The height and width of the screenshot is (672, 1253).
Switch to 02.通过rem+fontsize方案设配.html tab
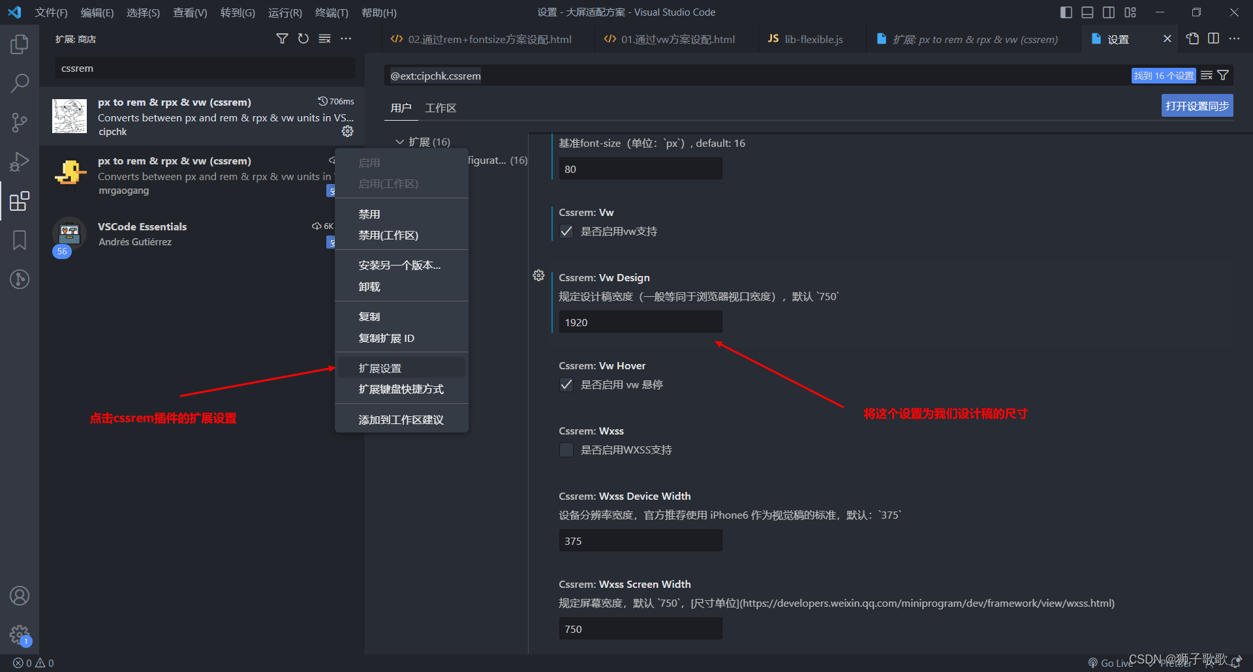[x=489, y=39]
